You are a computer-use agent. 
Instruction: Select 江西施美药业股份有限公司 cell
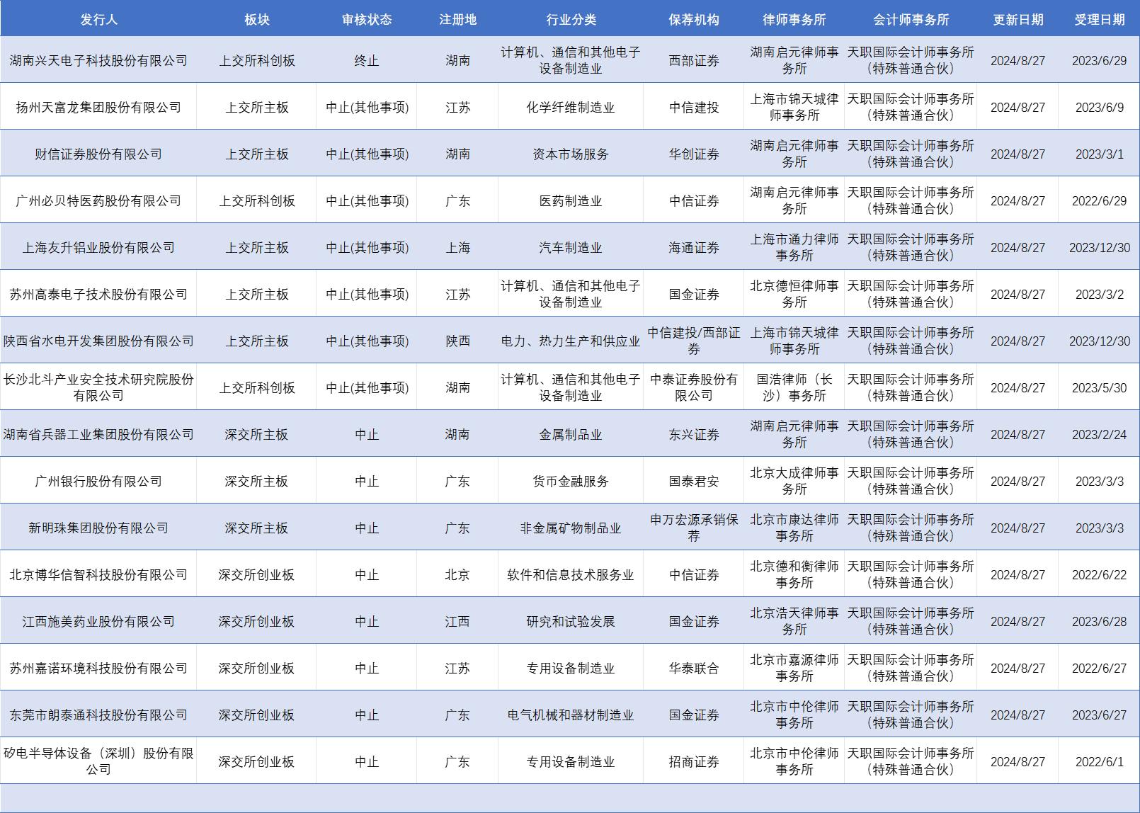tap(98, 622)
